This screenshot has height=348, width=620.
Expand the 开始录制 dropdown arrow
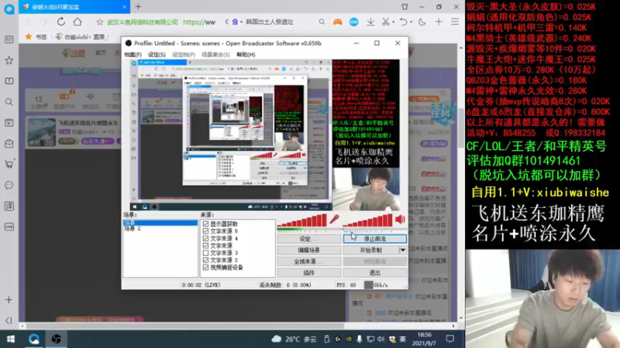[402, 250]
